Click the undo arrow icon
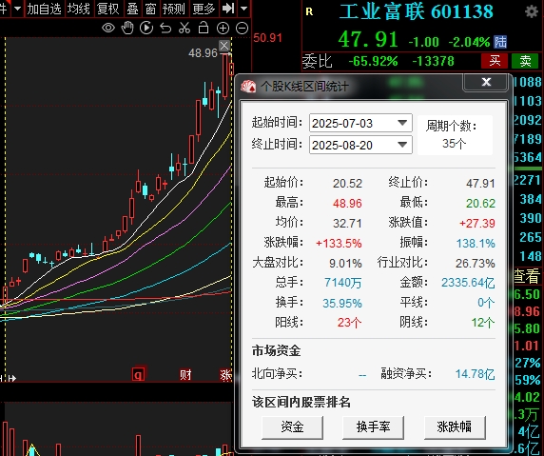This screenshot has width=544, height=456. pyautogui.click(x=165, y=28)
